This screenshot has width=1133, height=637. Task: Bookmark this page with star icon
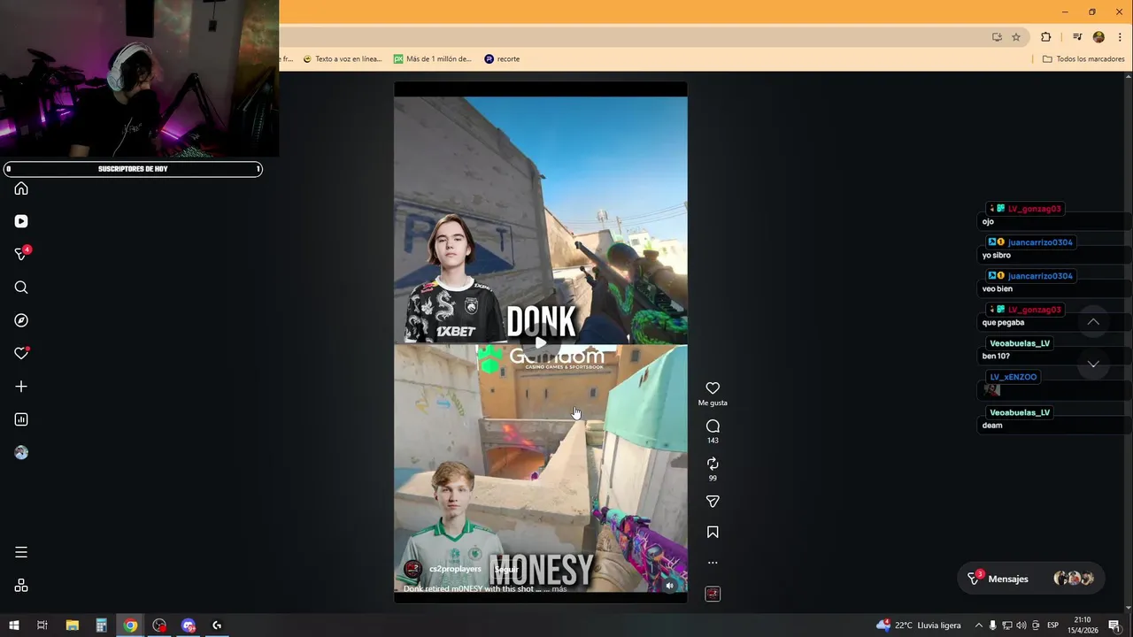point(1016,37)
